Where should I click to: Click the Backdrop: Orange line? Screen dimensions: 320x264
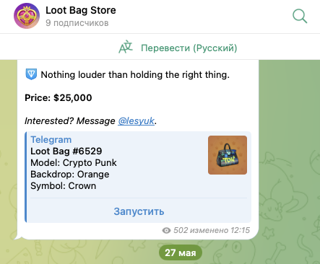(x=70, y=175)
